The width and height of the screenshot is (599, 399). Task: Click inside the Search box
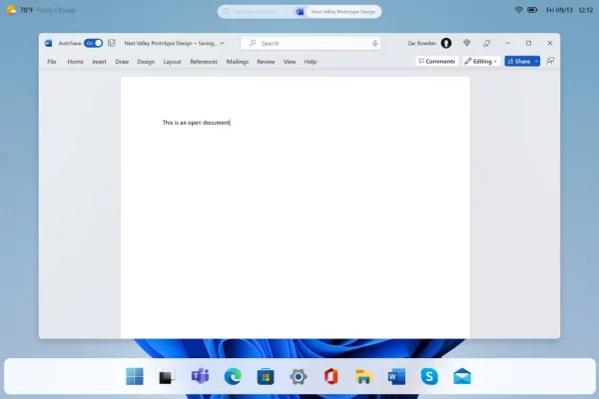tap(309, 44)
